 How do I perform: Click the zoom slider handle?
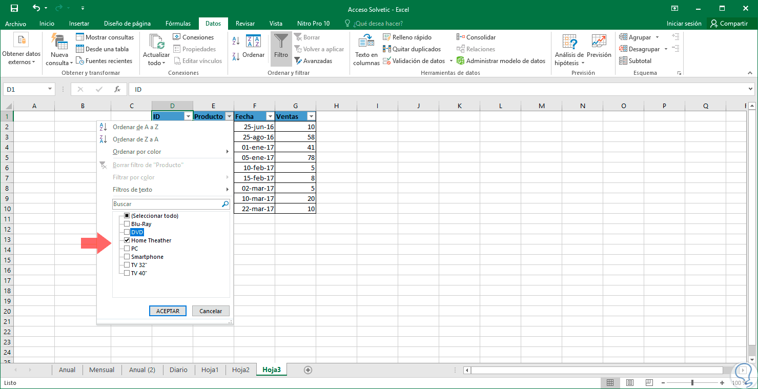point(692,383)
